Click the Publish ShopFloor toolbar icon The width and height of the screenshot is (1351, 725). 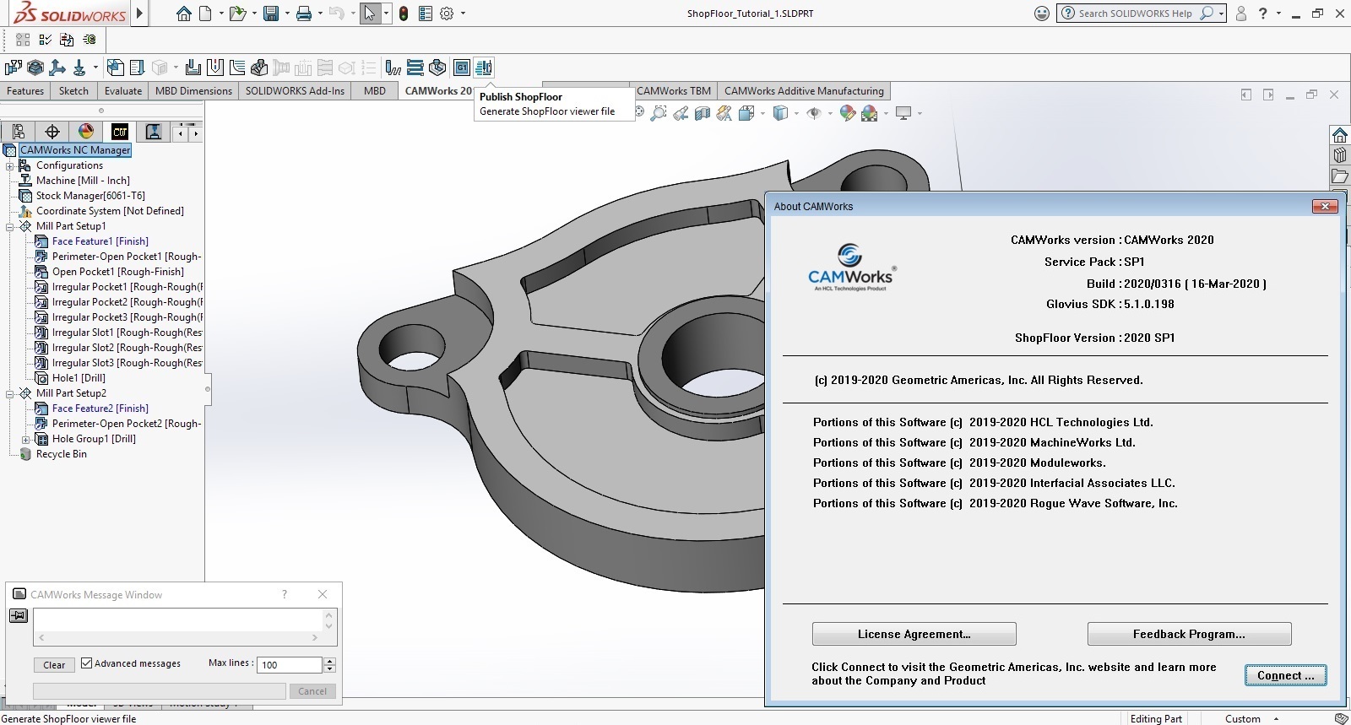(484, 68)
